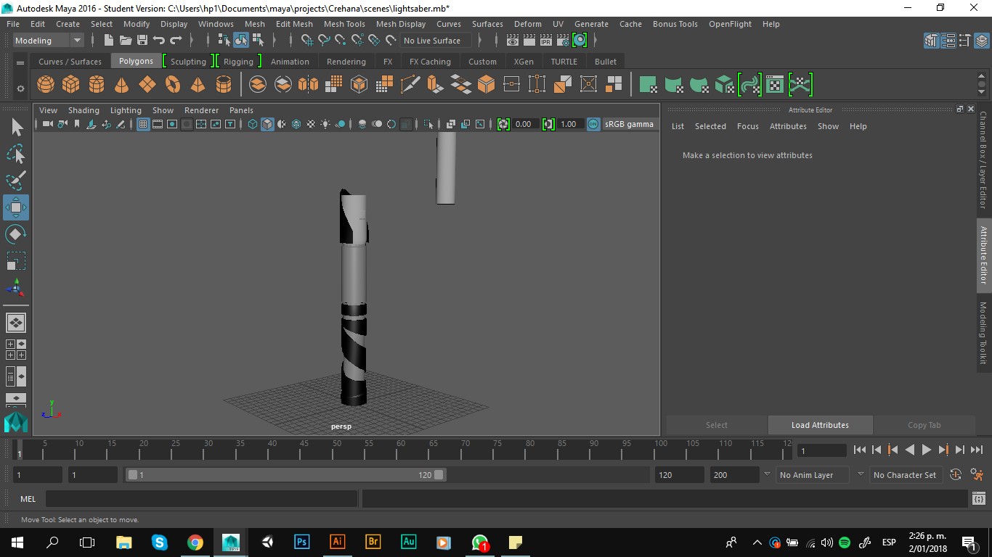This screenshot has width=992, height=557.
Task: Click the MEL command line input
Action: coord(201,499)
